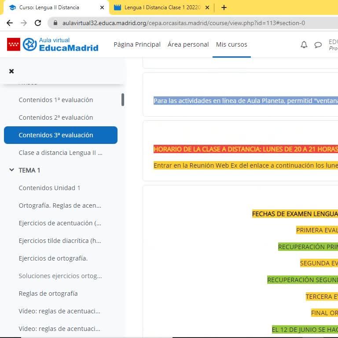
Task: Open first Vídeo: reglas de acentuaci... item
Action: pyautogui.click(x=59, y=311)
